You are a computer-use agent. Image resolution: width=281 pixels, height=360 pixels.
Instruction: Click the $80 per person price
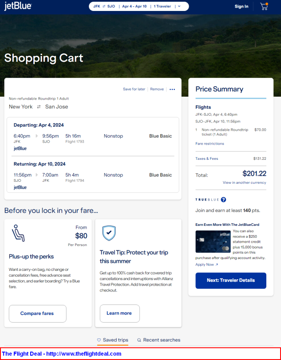point(81,236)
